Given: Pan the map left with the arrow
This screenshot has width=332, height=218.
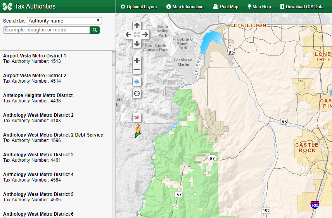Looking at the screenshot, I should (x=128, y=35).
